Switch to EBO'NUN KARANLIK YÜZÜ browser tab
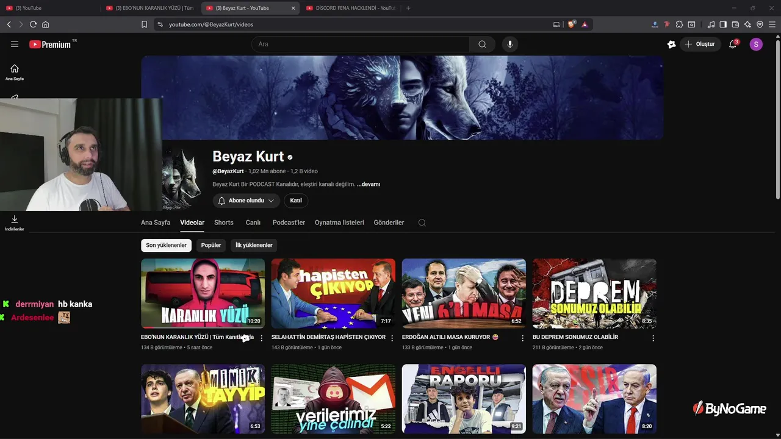 click(x=150, y=8)
